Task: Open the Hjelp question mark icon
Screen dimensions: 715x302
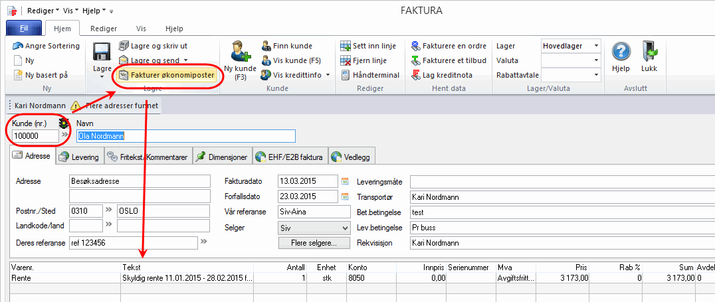Action: tap(621, 53)
